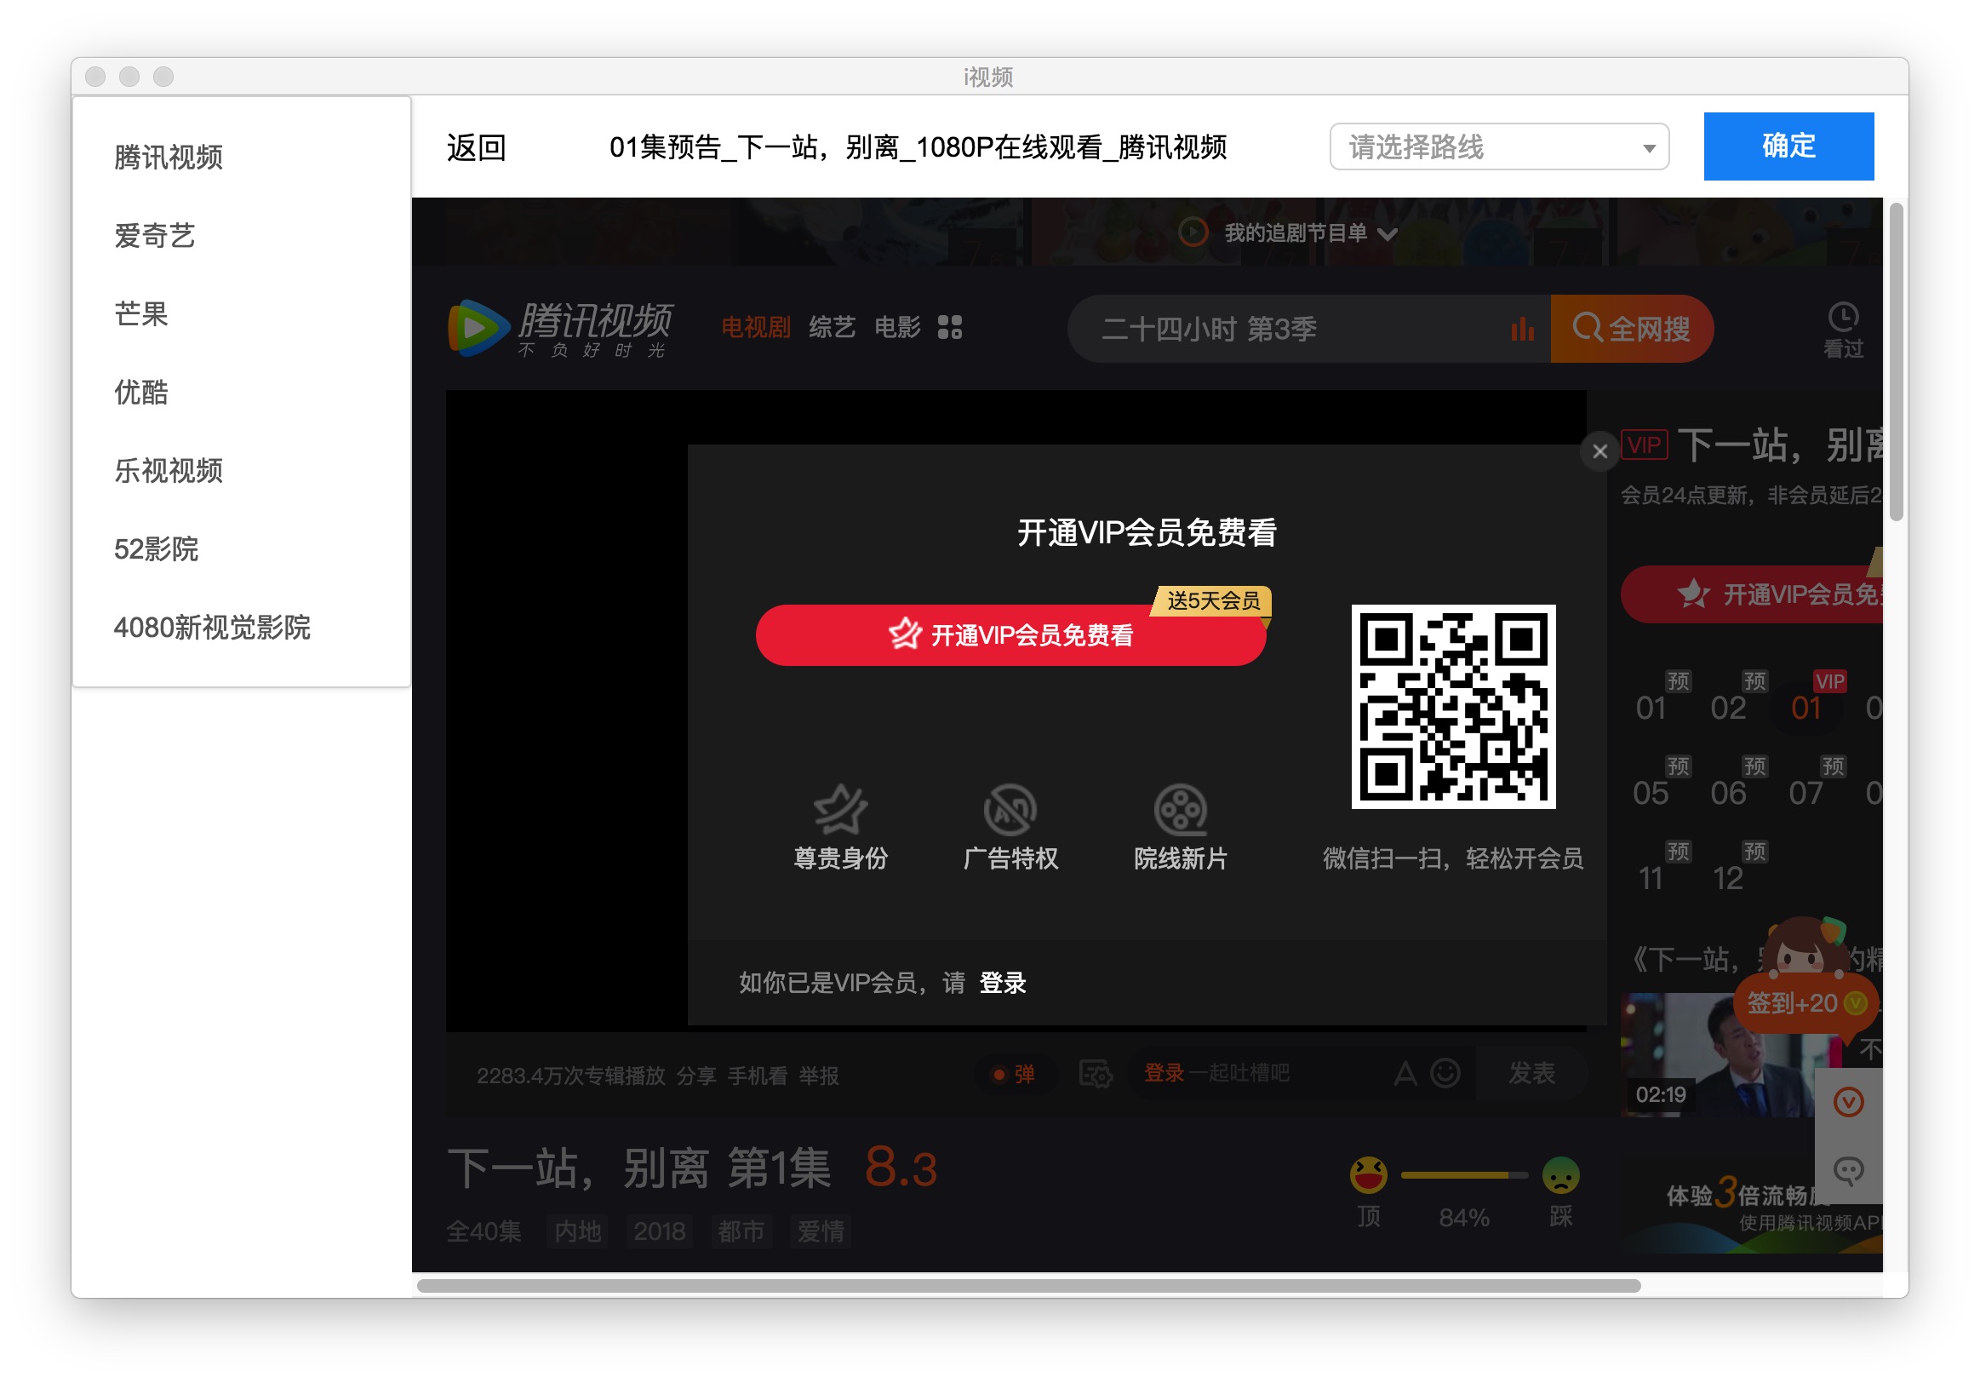Open danmaku settings gear icon
Viewport: 1980px width, 1383px height.
click(x=1096, y=1074)
